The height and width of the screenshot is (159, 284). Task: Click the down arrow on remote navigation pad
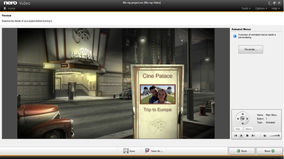[242, 124]
